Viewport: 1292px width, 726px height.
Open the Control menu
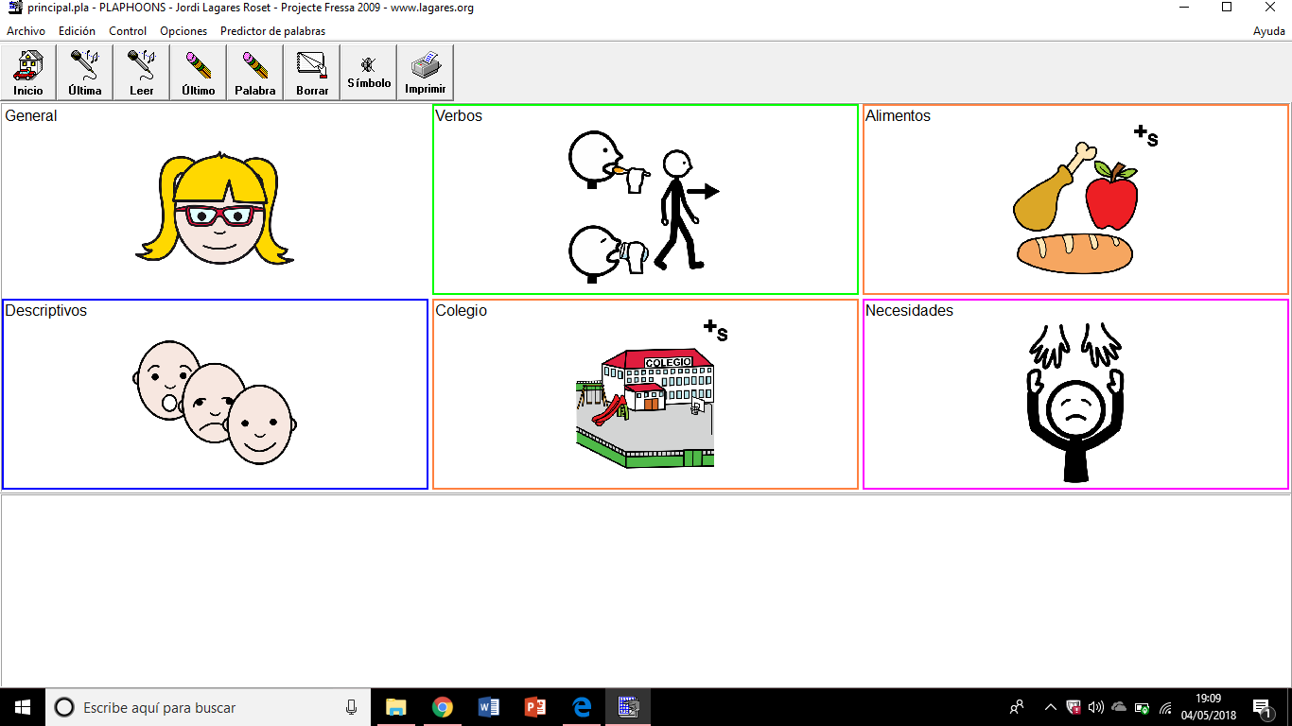pyautogui.click(x=128, y=31)
